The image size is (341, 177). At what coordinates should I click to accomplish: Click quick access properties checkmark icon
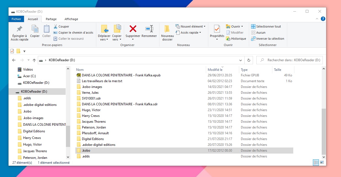[12, 51]
